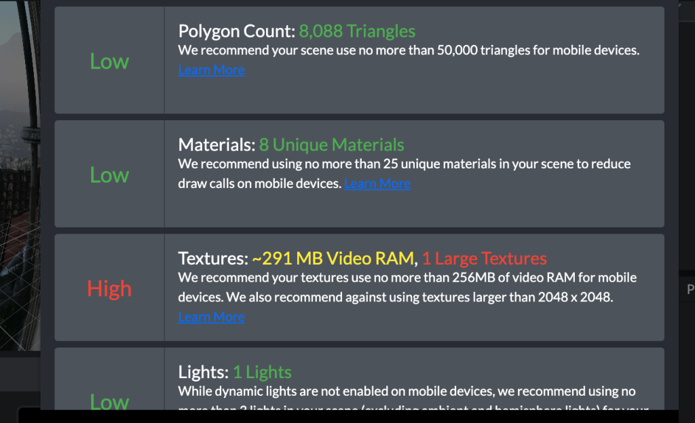
Task: Select the 8 Unique Materials value
Action: coord(331,145)
